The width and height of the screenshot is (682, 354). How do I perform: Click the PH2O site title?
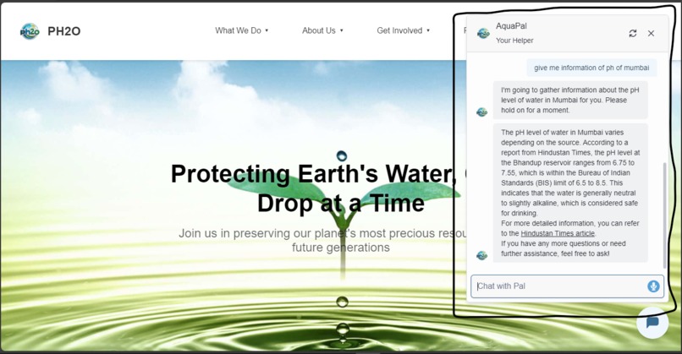[x=64, y=31]
